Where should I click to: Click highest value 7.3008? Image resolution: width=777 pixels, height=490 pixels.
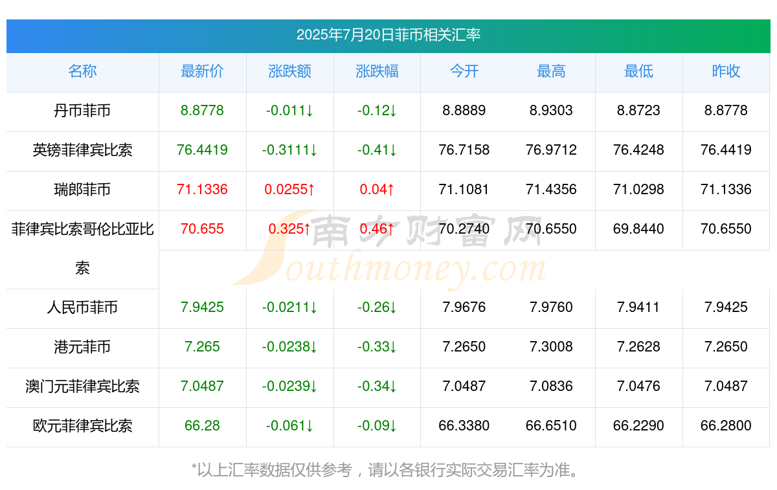[551, 347]
